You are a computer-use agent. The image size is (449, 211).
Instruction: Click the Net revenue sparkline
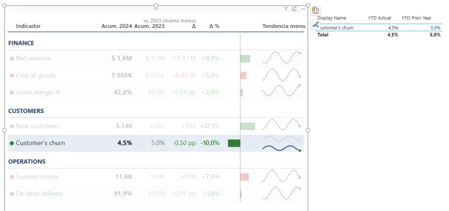pos(282,58)
